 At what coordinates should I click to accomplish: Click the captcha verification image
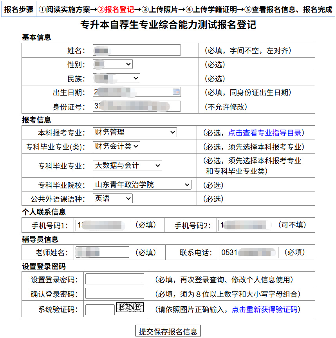point(130,308)
